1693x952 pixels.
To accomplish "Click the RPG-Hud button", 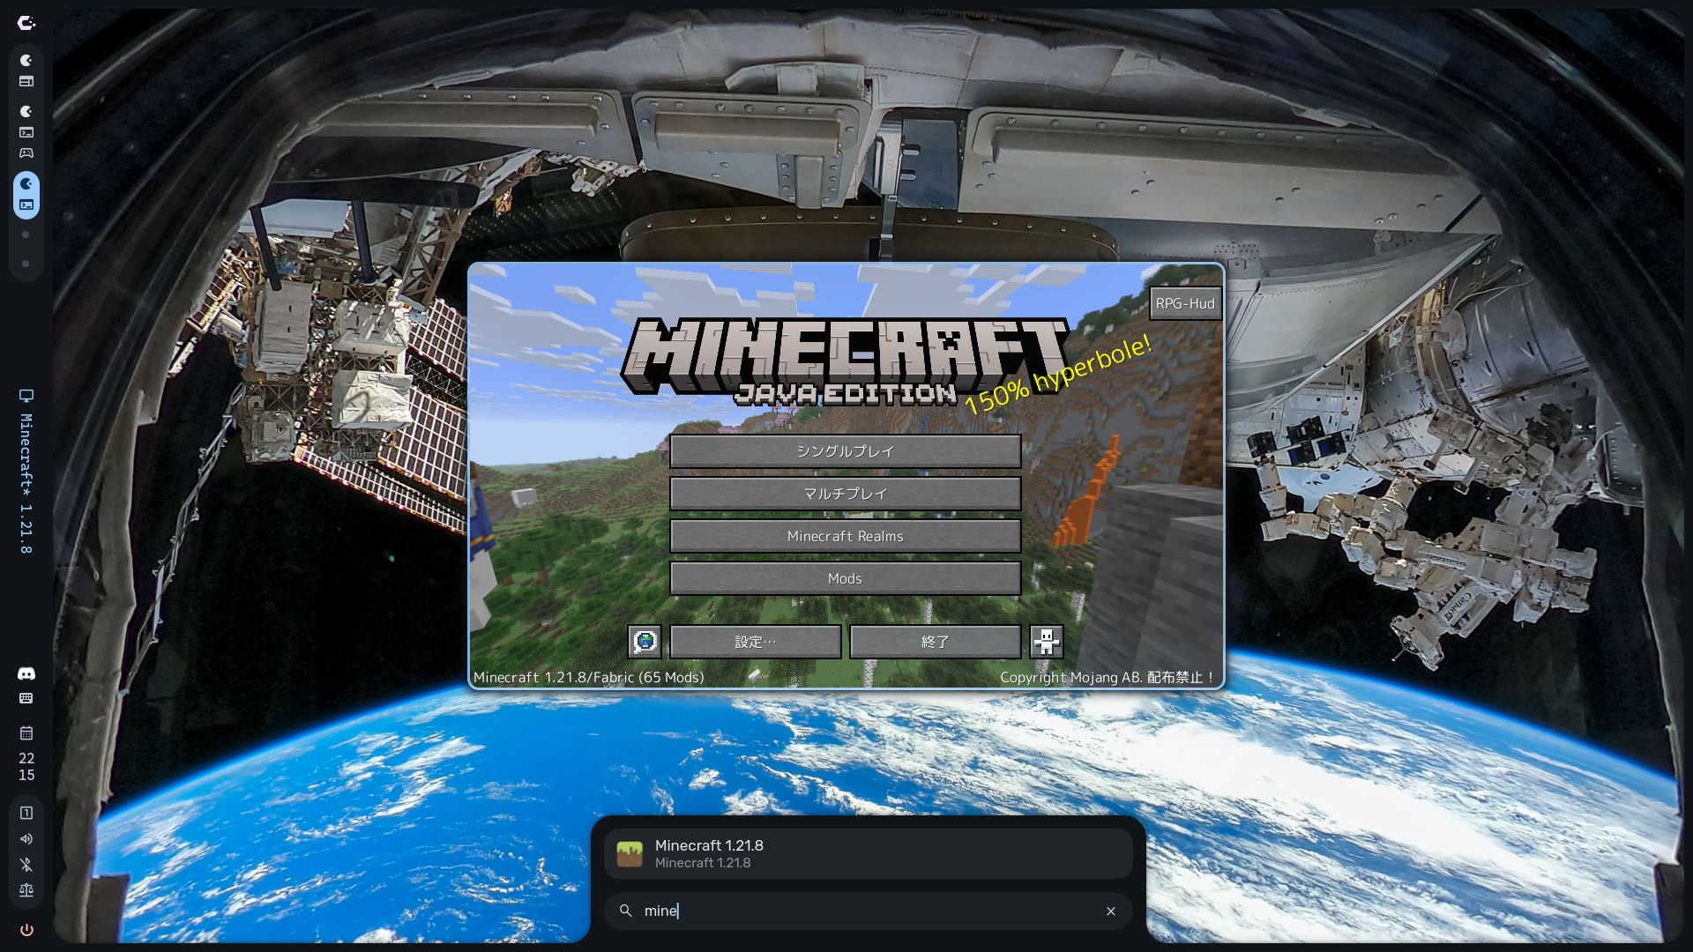I will coord(1184,303).
